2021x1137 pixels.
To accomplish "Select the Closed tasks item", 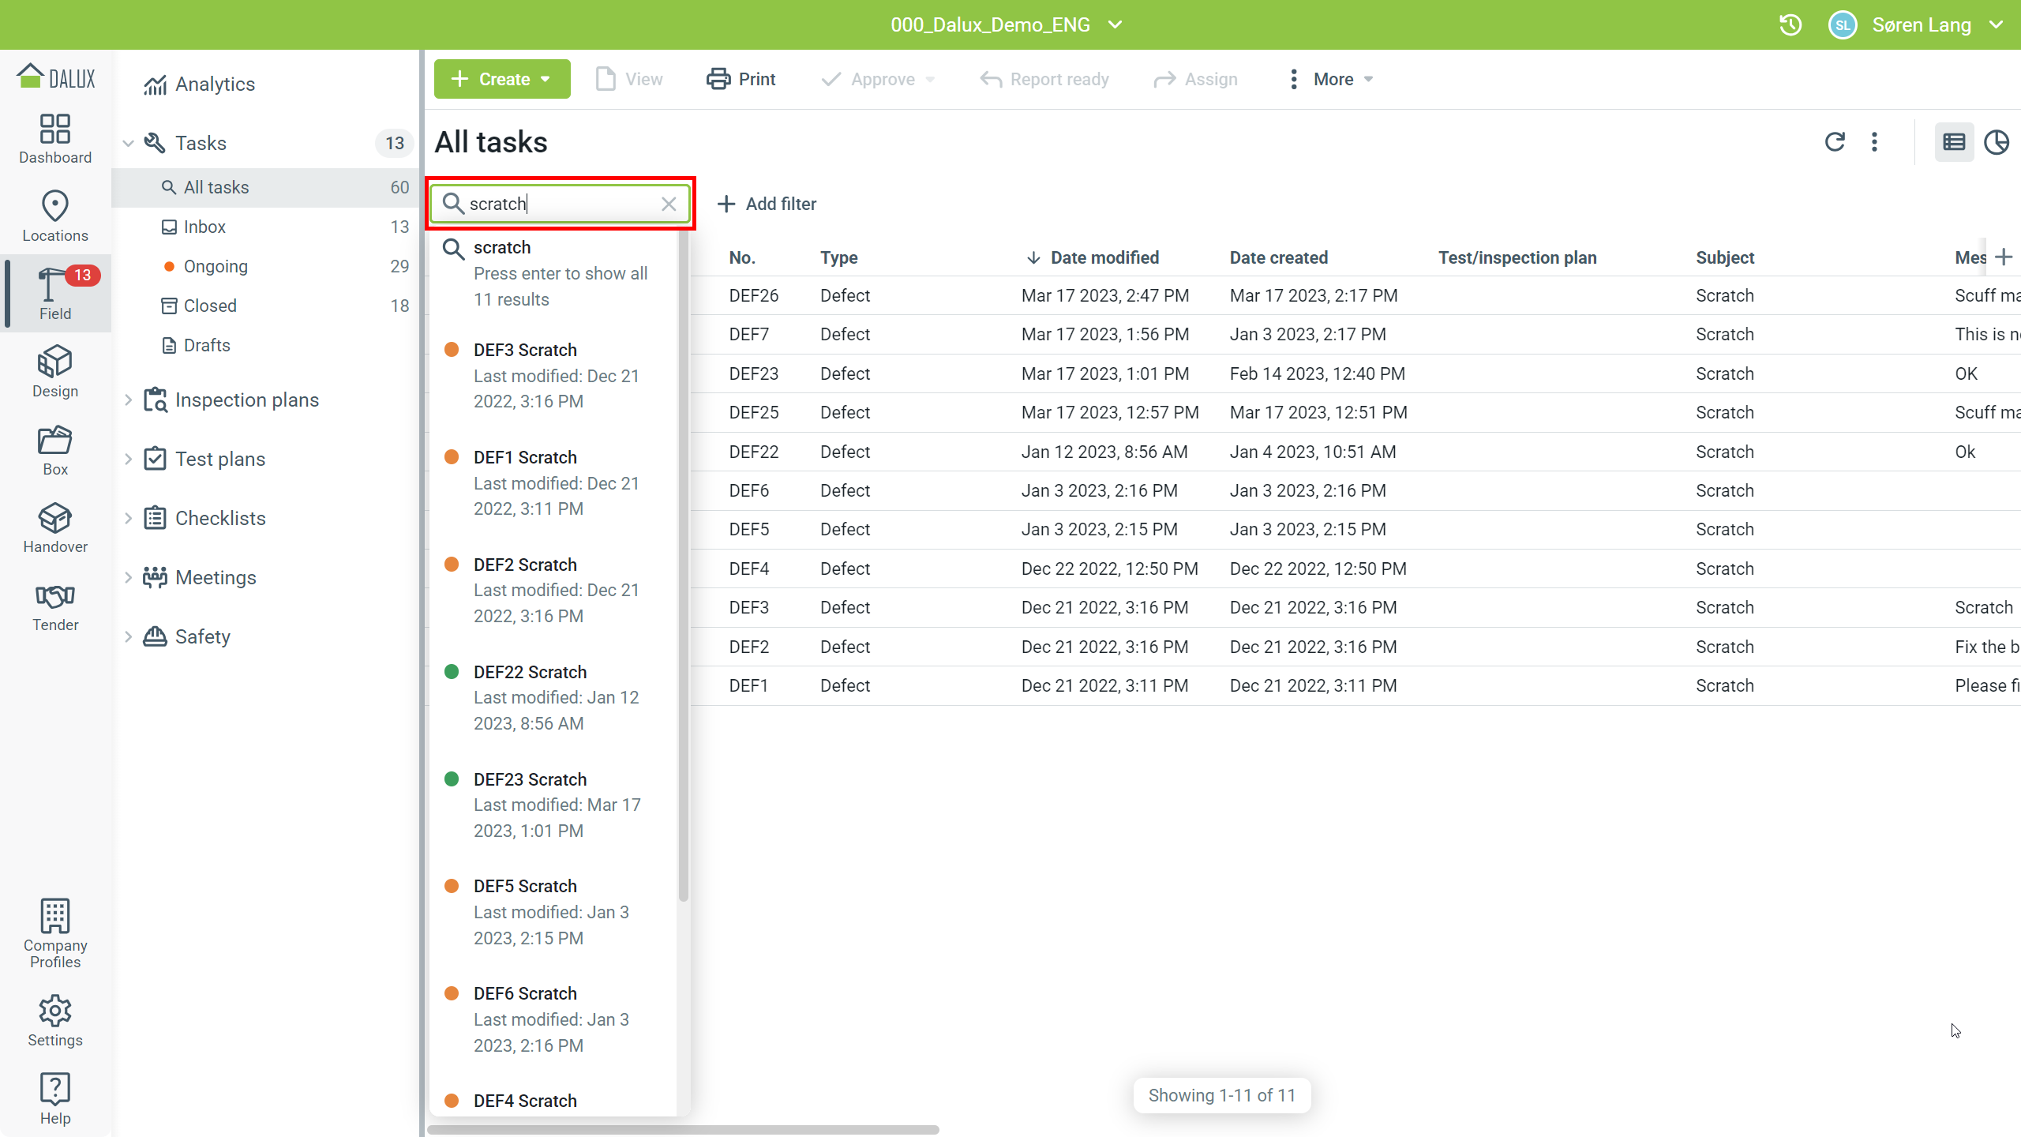I will 210,306.
